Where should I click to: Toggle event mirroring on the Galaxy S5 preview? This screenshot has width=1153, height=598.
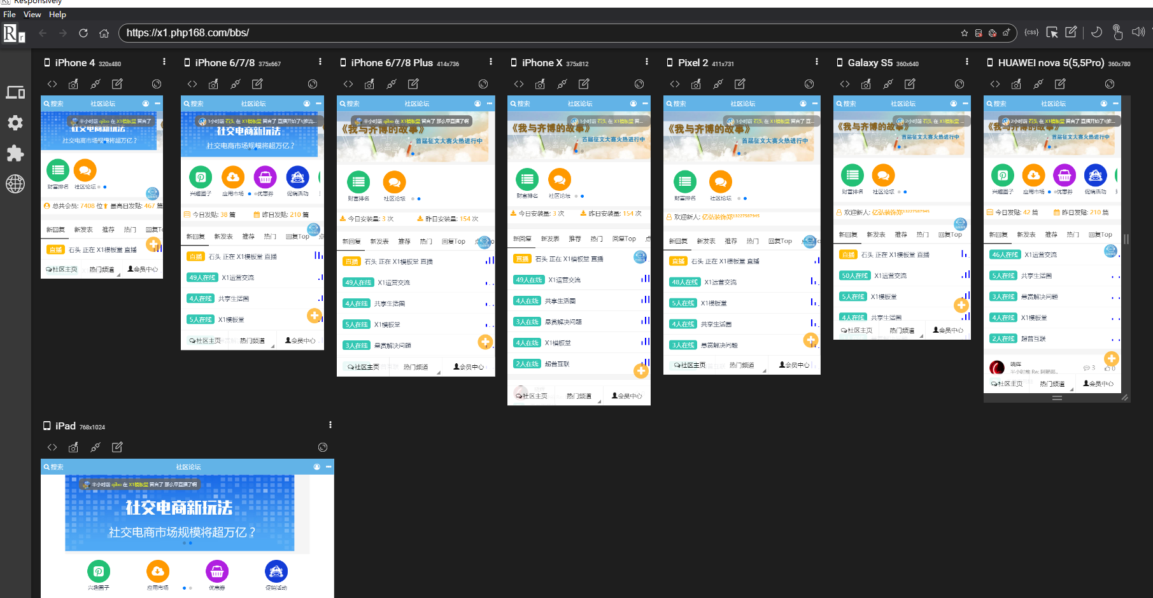pos(888,84)
